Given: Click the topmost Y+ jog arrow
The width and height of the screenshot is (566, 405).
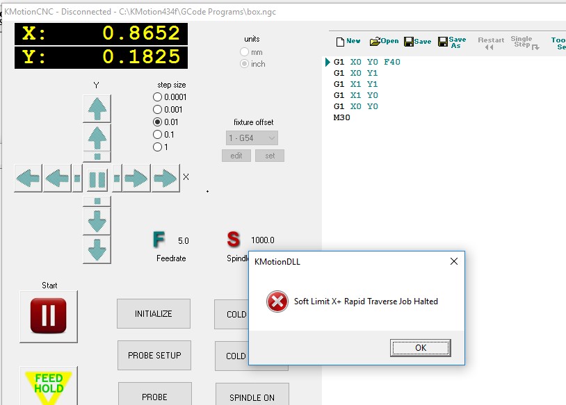Looking at the screenshot, I should [x=97, y=108].
